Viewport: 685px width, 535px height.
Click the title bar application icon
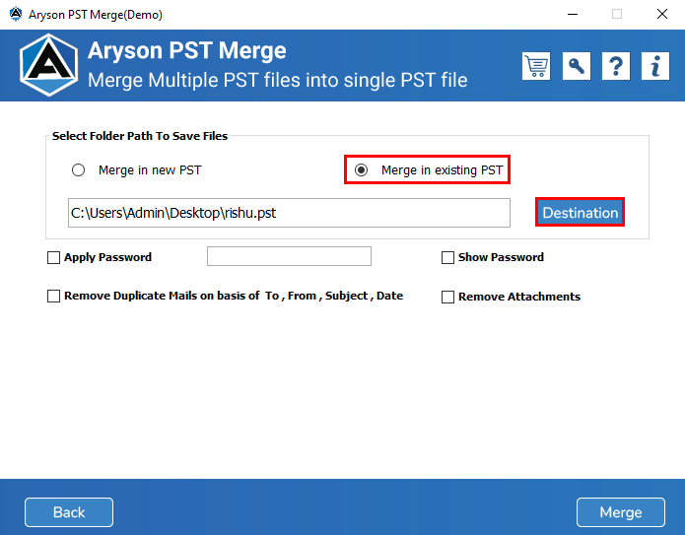[x=16, y=14]
